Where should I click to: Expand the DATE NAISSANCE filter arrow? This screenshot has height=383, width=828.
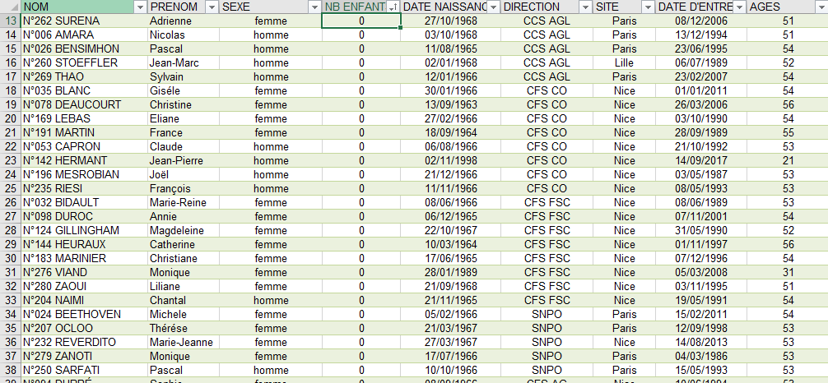coord(492,7)
